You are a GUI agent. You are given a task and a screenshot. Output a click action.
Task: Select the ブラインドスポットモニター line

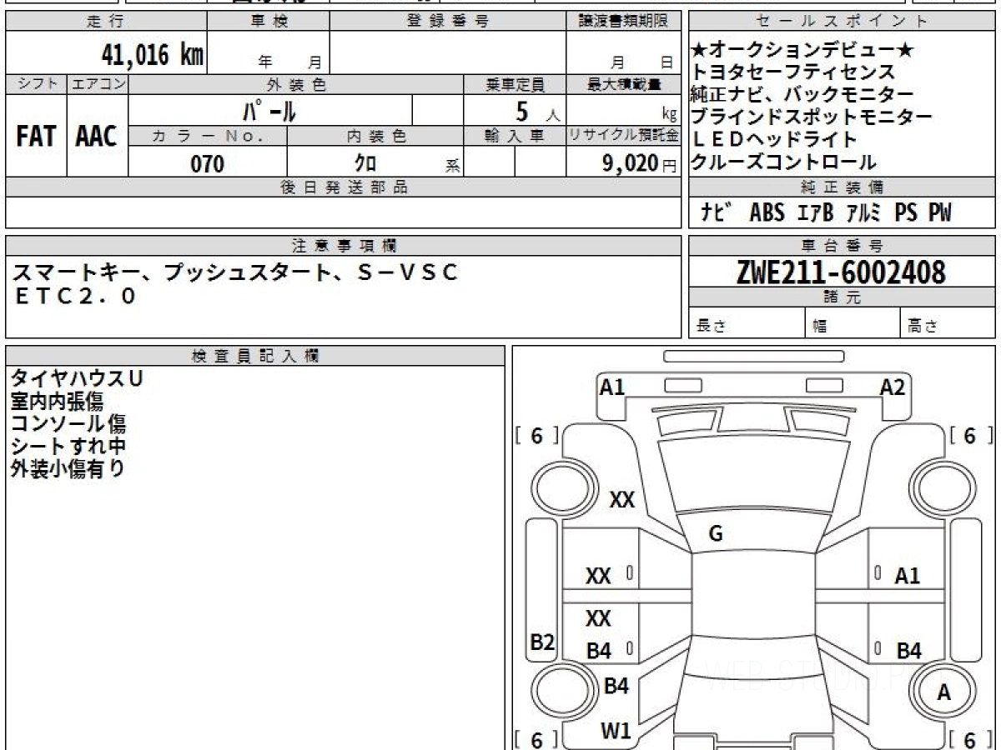(x=812, y=117)
